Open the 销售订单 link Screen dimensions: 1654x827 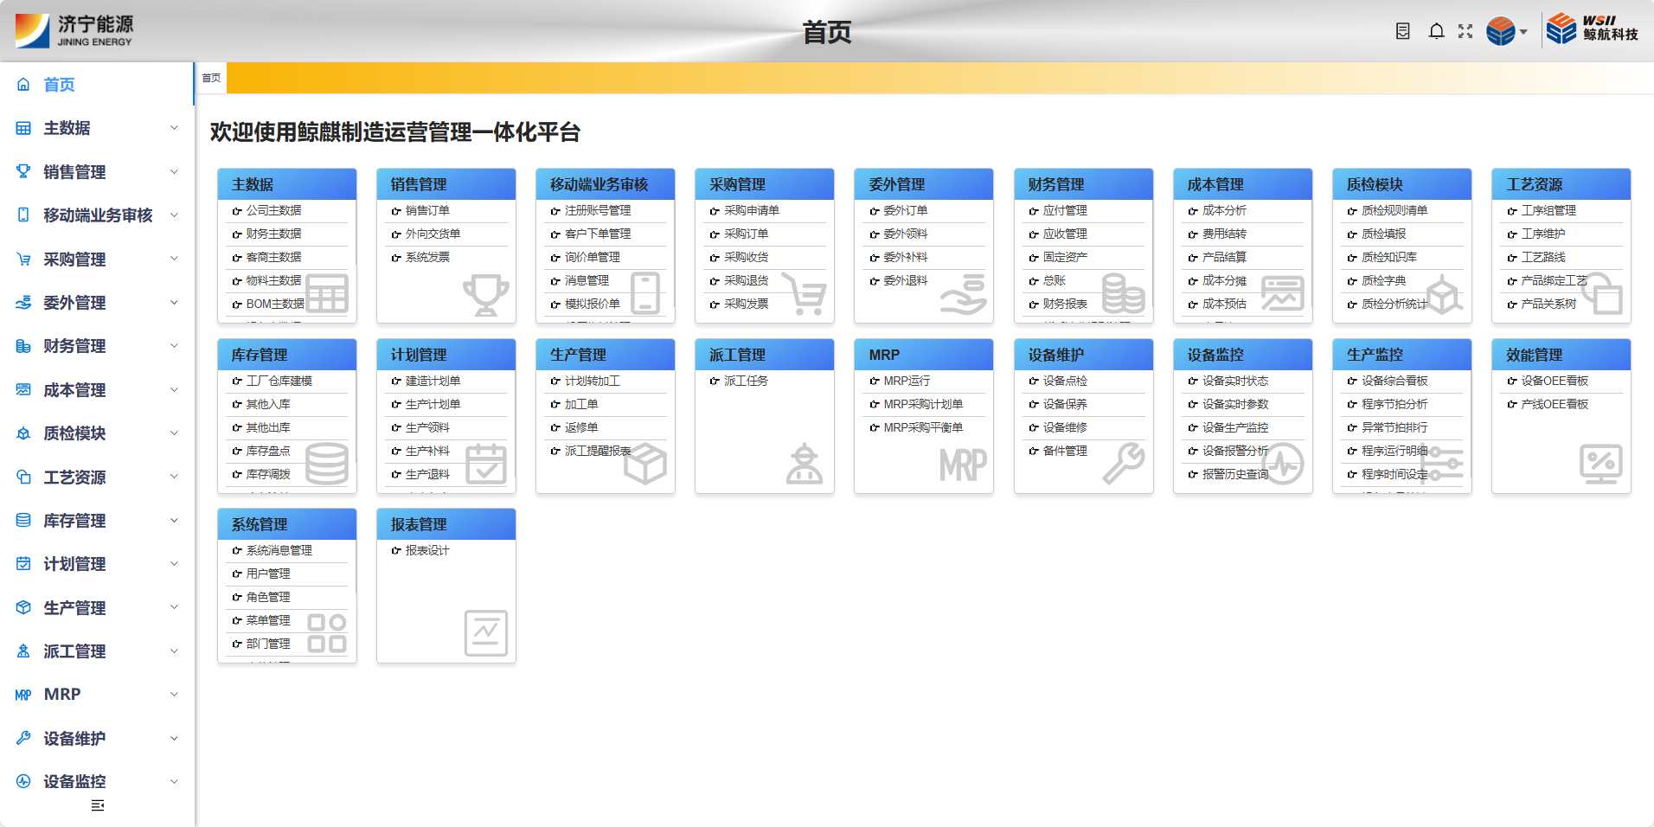[x=427, y=210]
